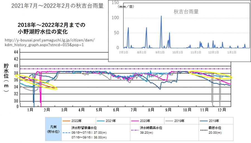251x143 pixels.
Task: Click the 12月 month label
Action: coord(222,110)
